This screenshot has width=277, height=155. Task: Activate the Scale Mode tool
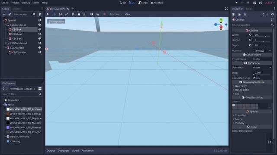tap(66, 14)
